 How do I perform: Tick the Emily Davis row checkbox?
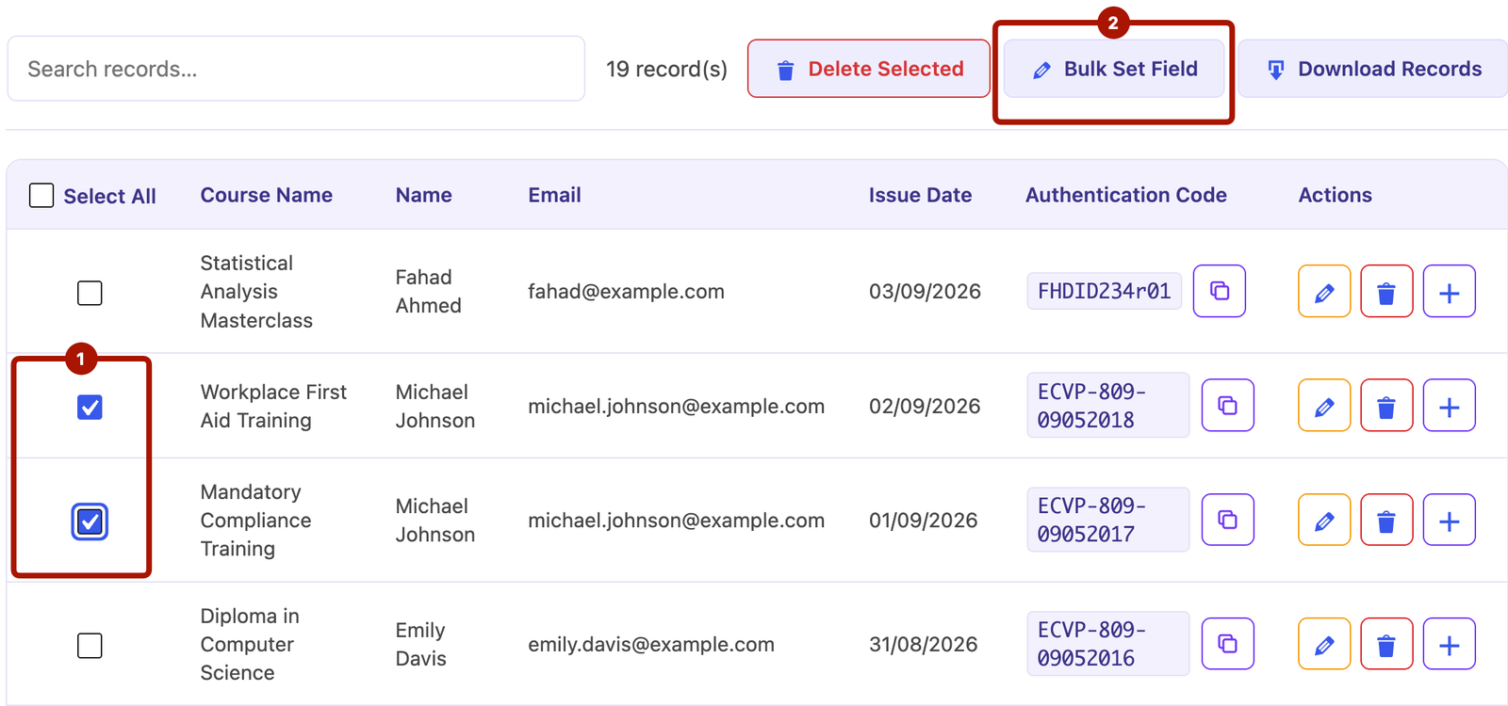[x=90, y=646]
